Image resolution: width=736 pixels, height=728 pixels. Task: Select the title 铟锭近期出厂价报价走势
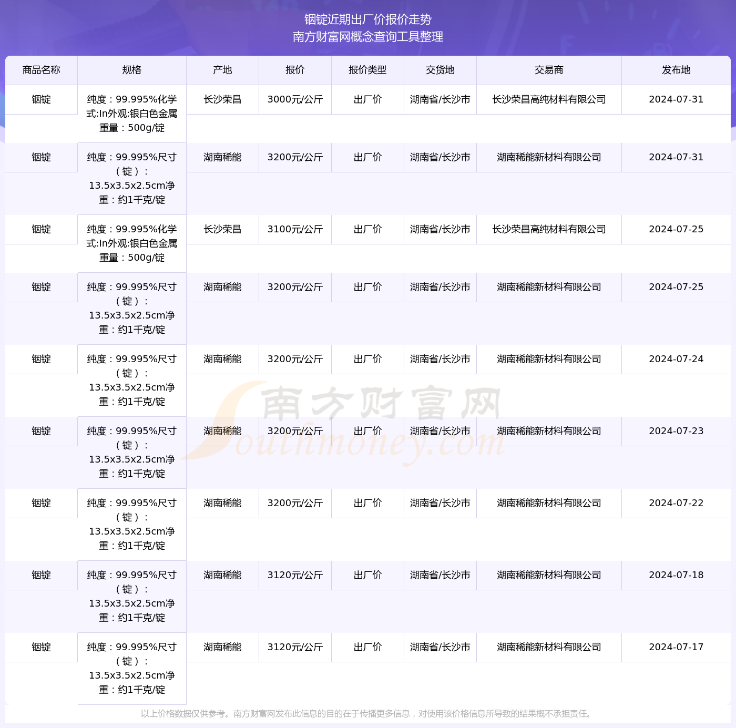coord(368,19)
